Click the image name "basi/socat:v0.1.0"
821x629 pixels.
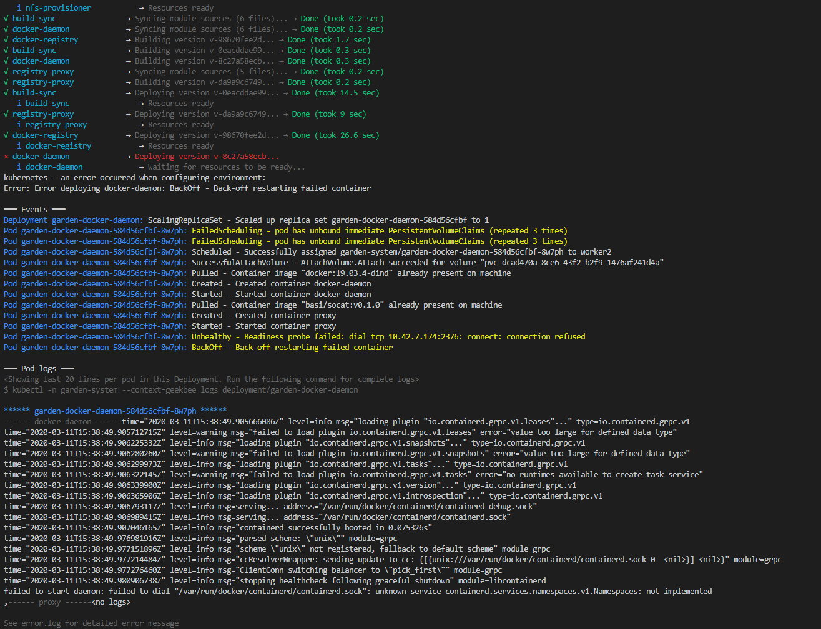[345, 305]
